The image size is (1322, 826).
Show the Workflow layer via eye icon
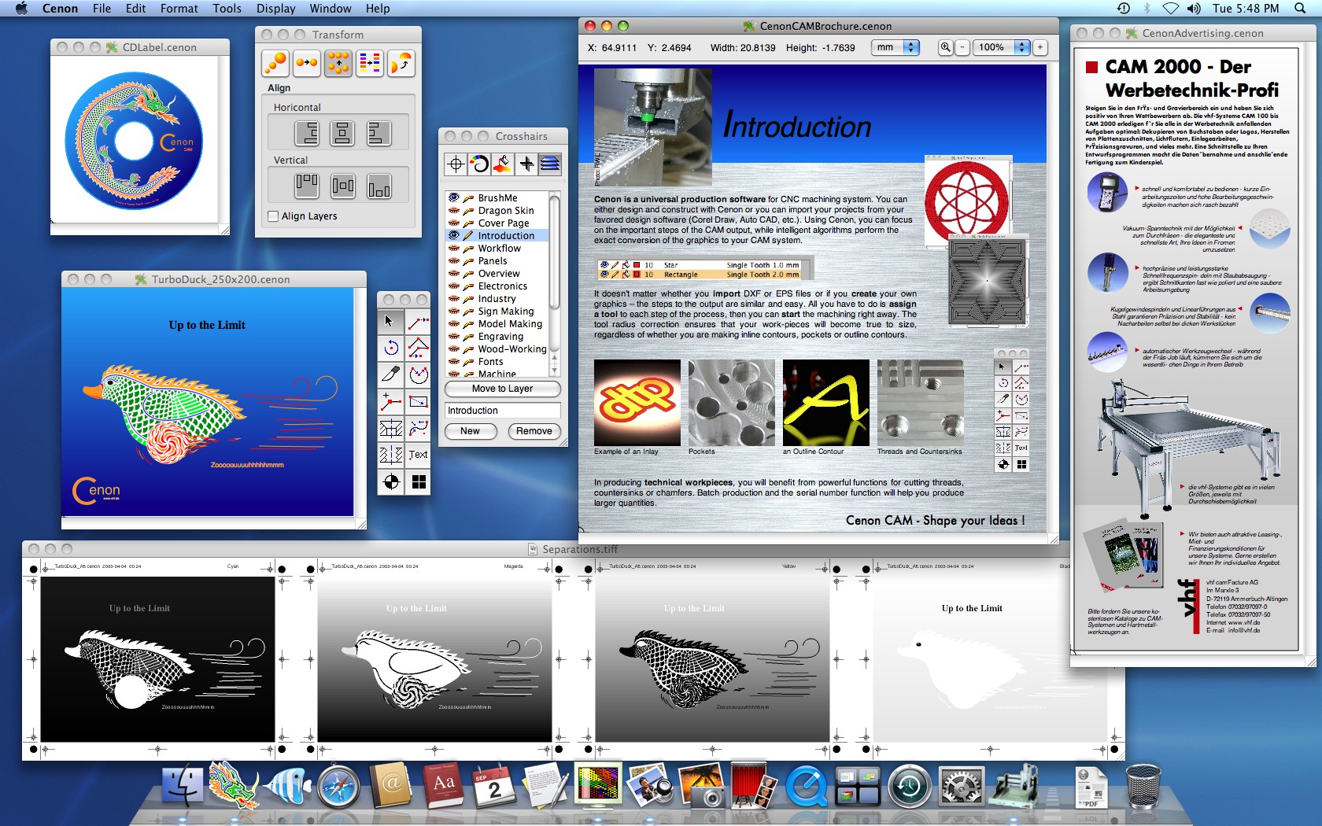(x=453, y=249)
